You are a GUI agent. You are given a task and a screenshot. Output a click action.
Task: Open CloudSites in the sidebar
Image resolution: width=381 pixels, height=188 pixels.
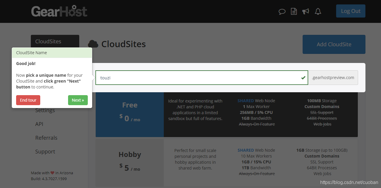pos(55,41)
